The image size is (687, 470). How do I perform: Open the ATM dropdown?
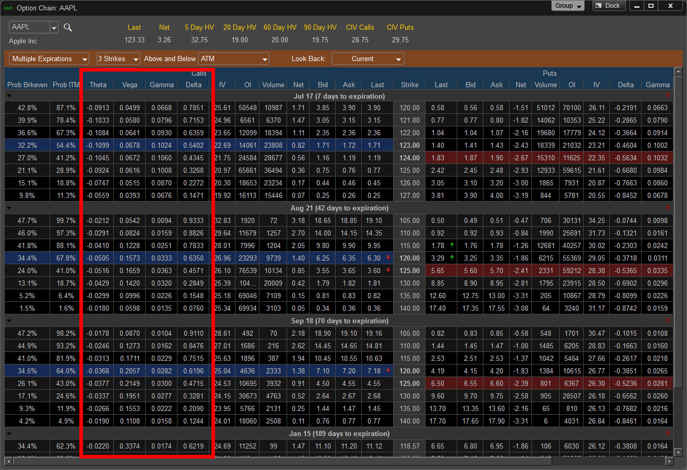click(234, 58)
